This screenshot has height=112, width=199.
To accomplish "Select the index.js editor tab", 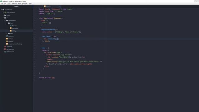I will [x=52, y=6].
